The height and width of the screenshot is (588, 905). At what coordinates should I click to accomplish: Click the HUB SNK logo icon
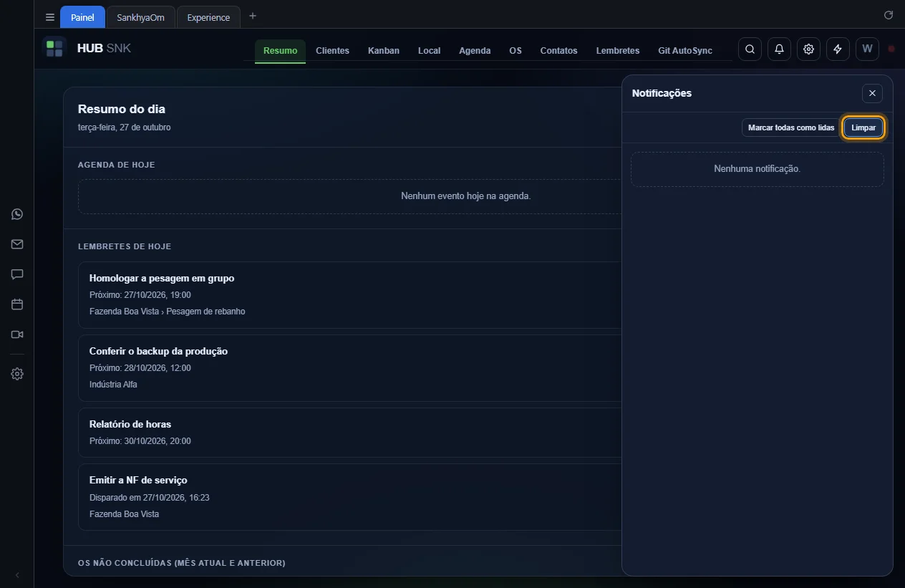pos(54,49)
